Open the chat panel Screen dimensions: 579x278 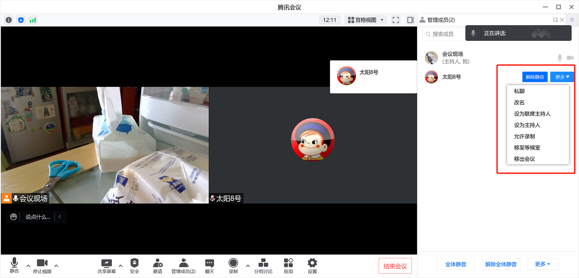210,266
